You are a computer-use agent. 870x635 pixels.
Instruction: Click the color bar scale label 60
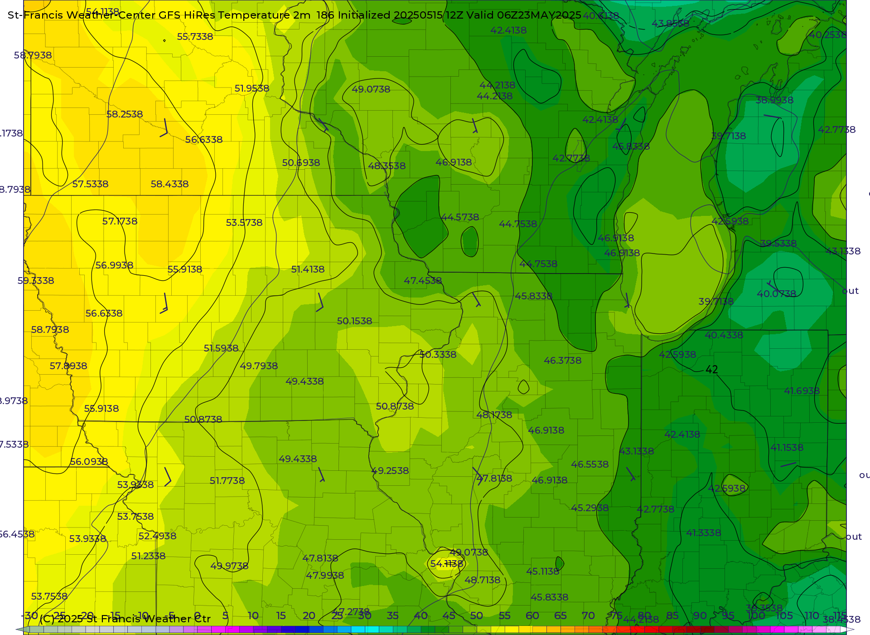point(532,615)
